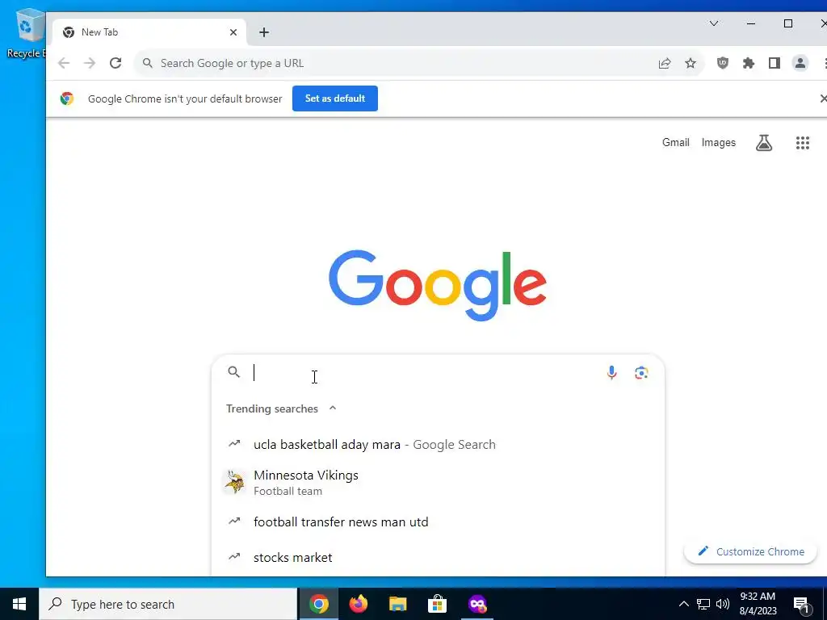Select 'football transfer news man utd' suggestion

(438, 522)
